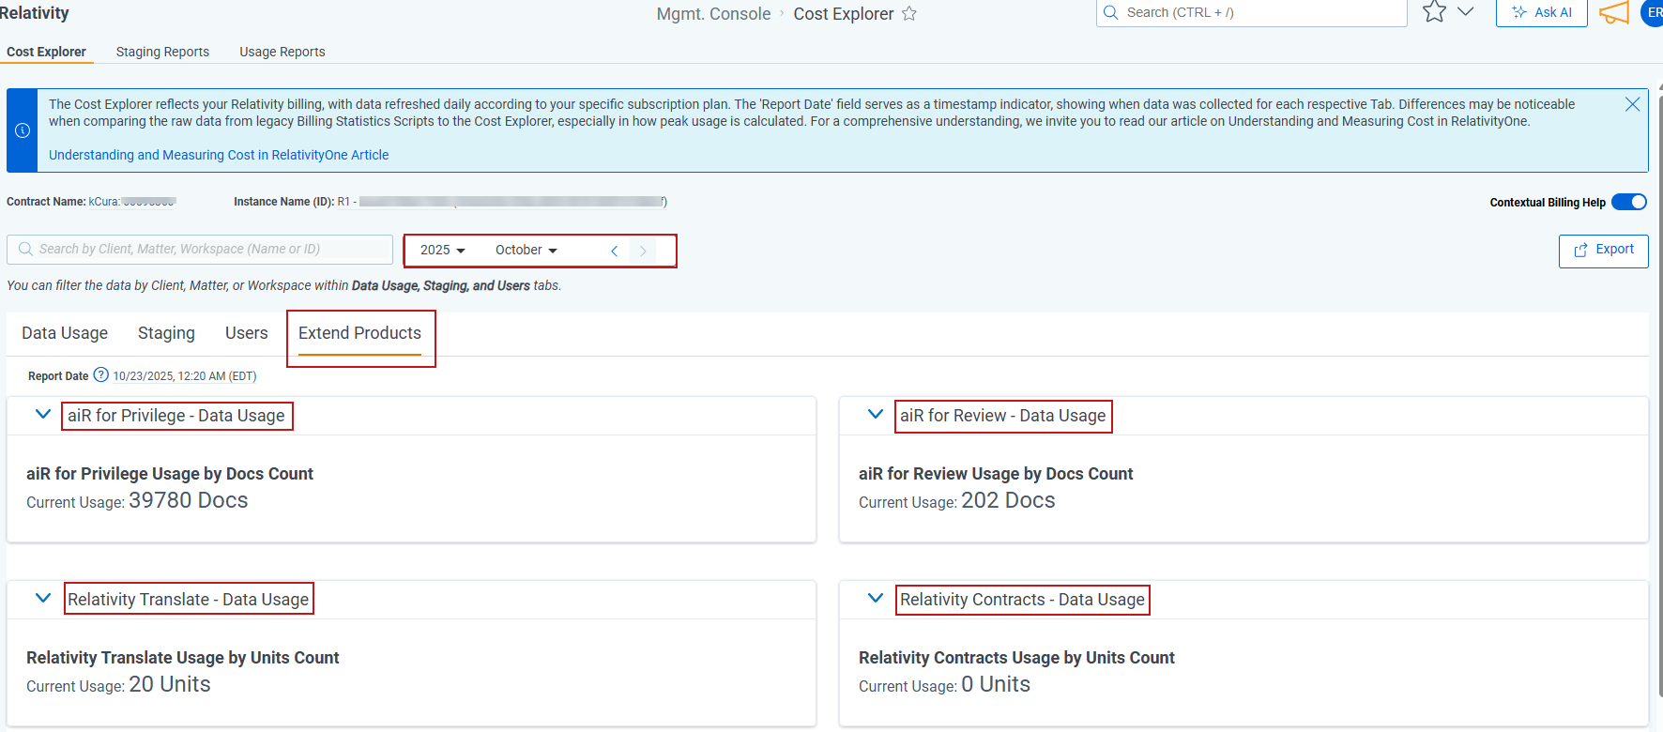Open the October month dropdown
The height and width of the screenshot is (732, 1663).
[x=526, y=250]
